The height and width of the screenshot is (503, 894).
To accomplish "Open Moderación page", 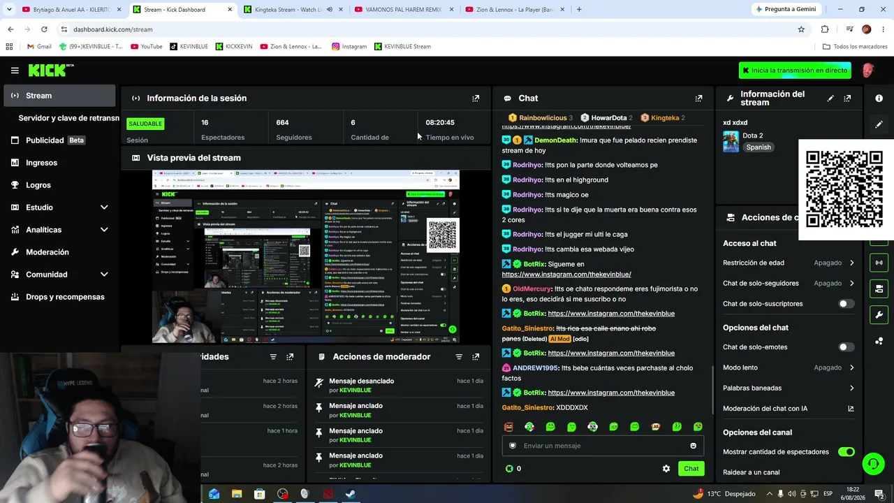I will [x=59, y=252].
